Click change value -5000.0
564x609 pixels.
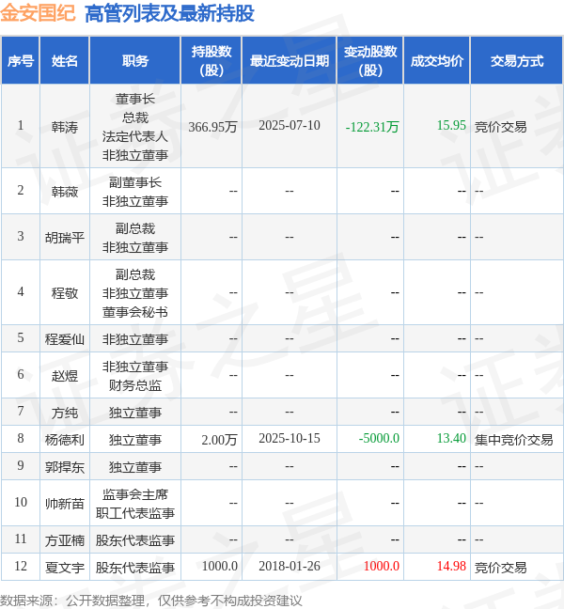pos(379,438)
